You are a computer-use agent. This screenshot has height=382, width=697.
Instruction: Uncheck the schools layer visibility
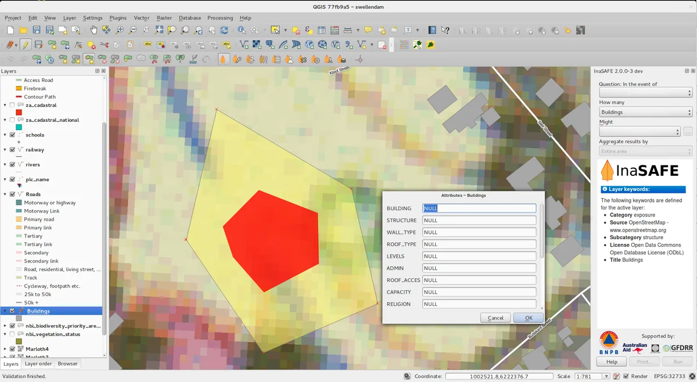click(12, 135)
